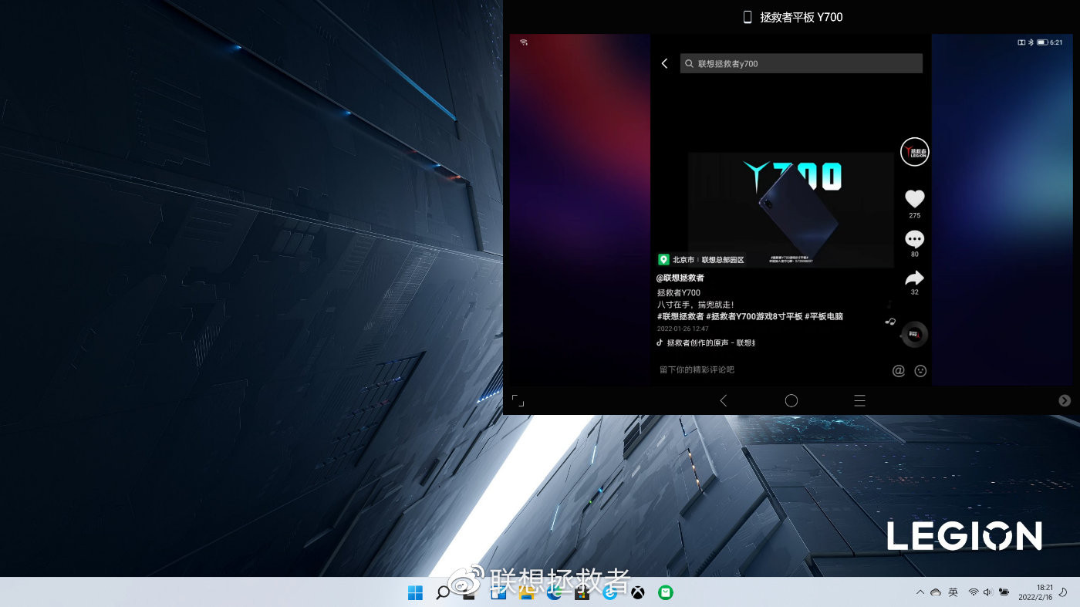Expand the side arrow in the mirror window
This screenshot has height=607, width=1080.
pyautogui.click(x=1065, y=400)
